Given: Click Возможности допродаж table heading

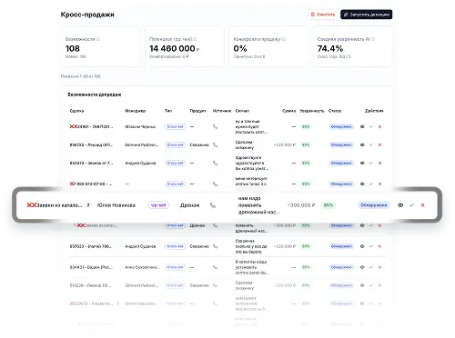Looking at the screenshot, I should (x=95, y=94).
